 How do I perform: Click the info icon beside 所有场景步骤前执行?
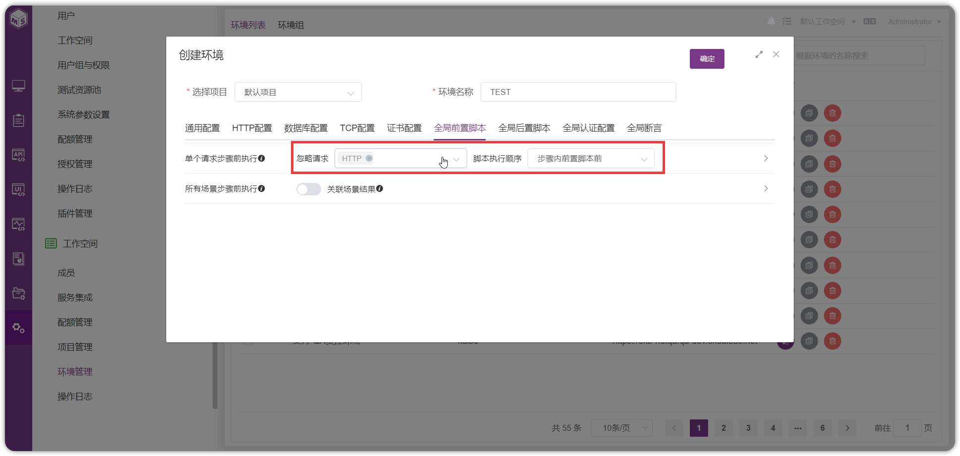(x=262, y=188)
